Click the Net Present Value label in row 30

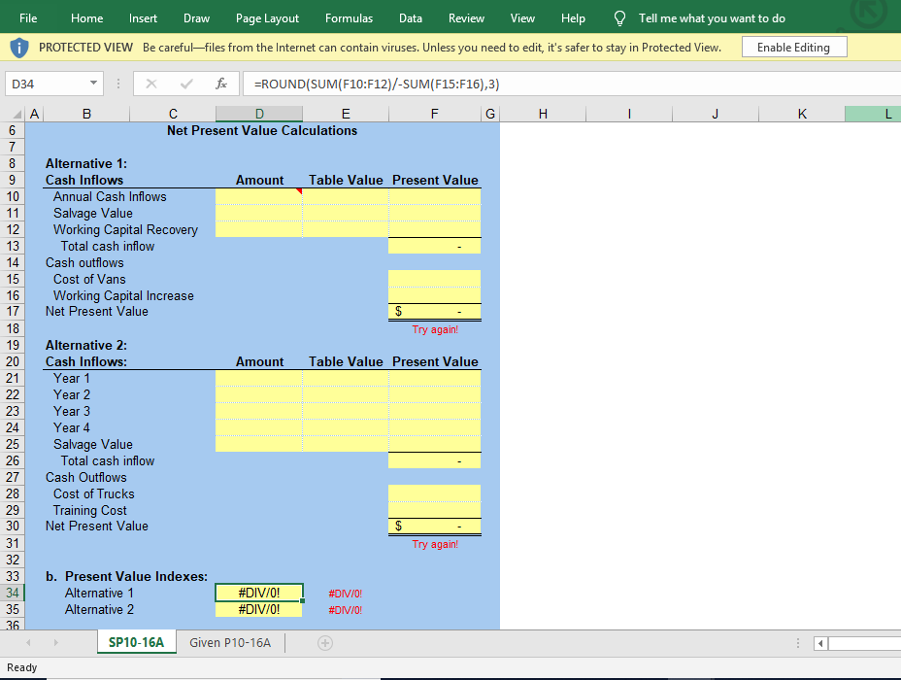pos(96,526)
